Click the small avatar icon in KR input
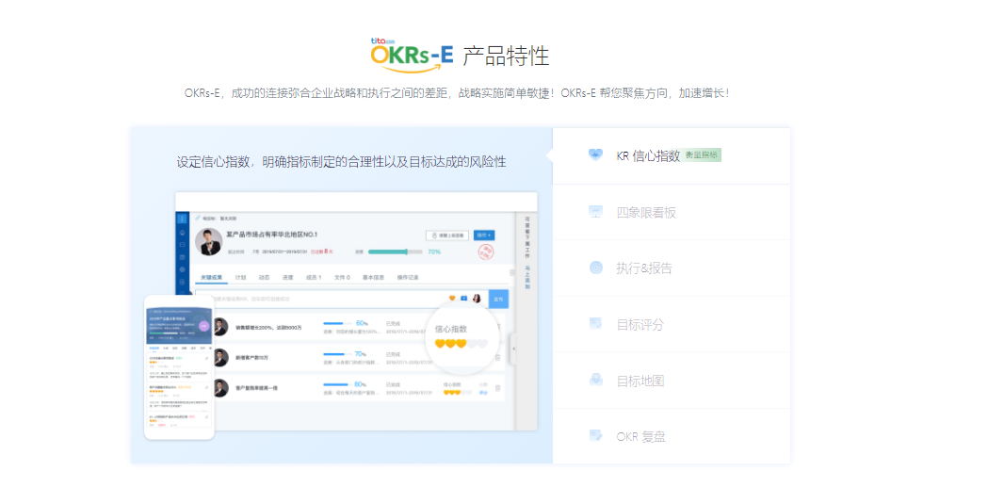 pyautogui.click(x=477, y=298)
